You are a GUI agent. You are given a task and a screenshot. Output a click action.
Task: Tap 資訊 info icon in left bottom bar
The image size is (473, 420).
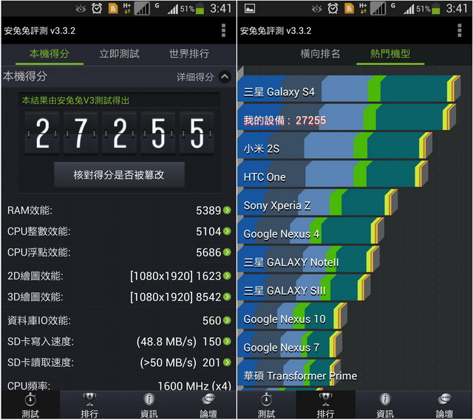click(149, 399)
